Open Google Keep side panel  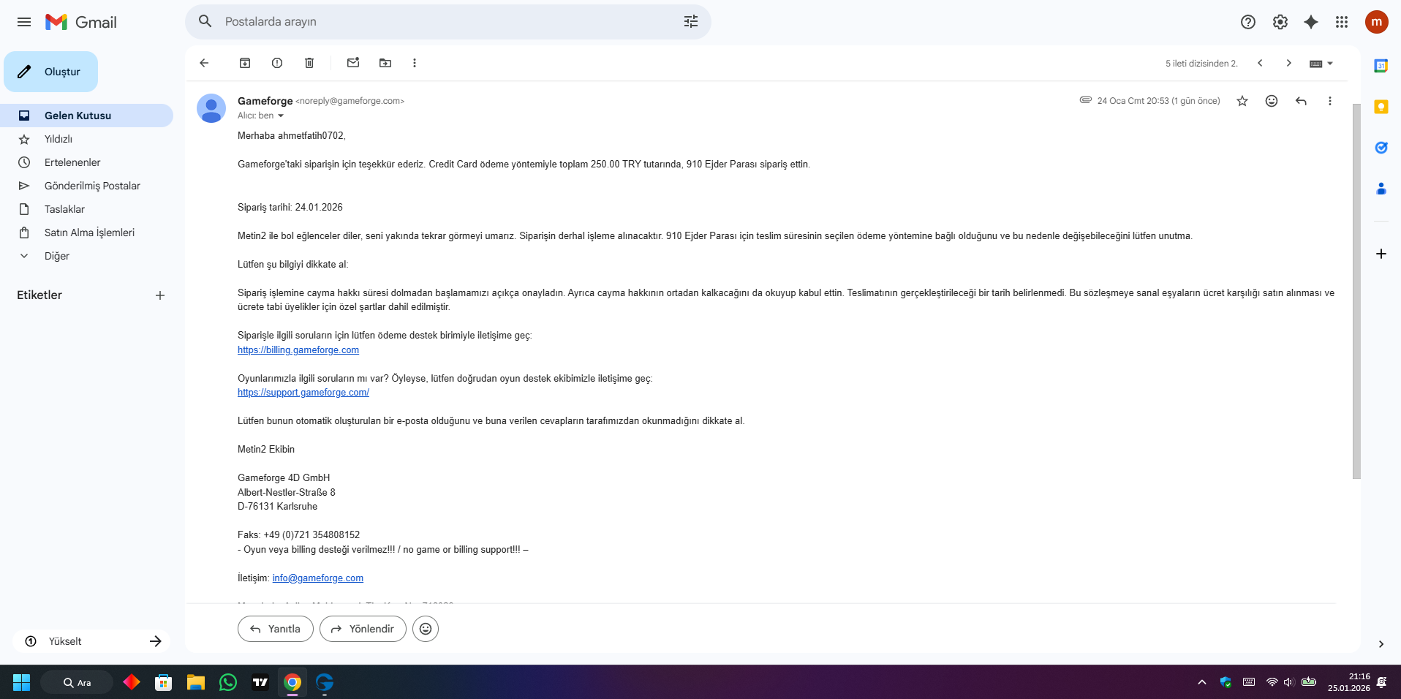pyautogui.click(x=1381, y=107)
